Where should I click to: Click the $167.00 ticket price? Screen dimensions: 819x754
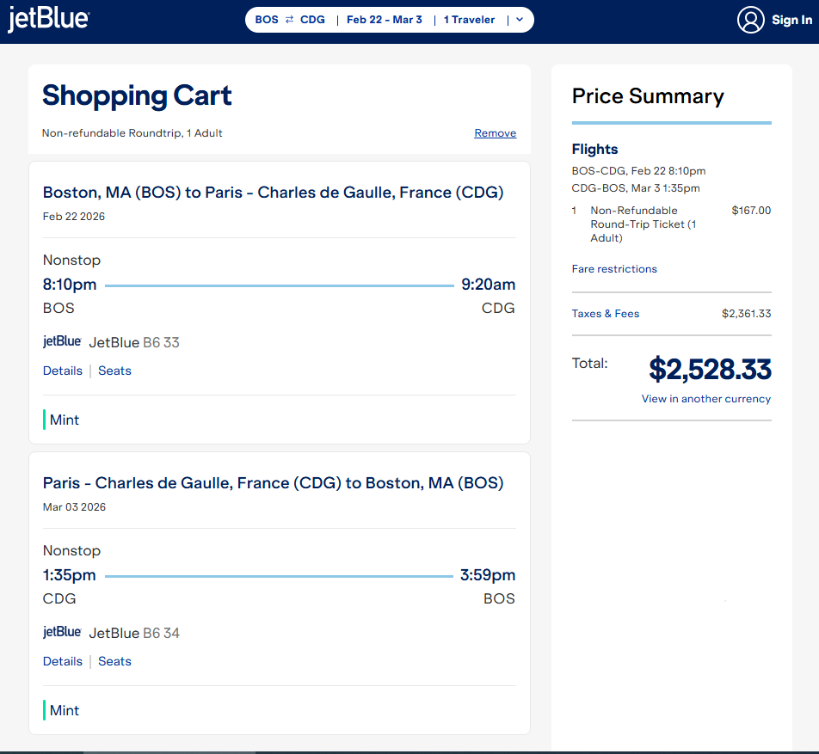751,211
